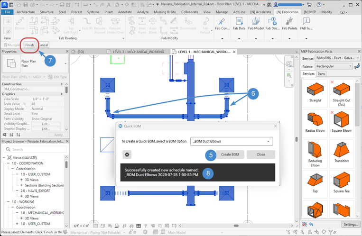Screen dimensions: 362x236
Task: Click the Revit application logo
Action: pos(4,4)
